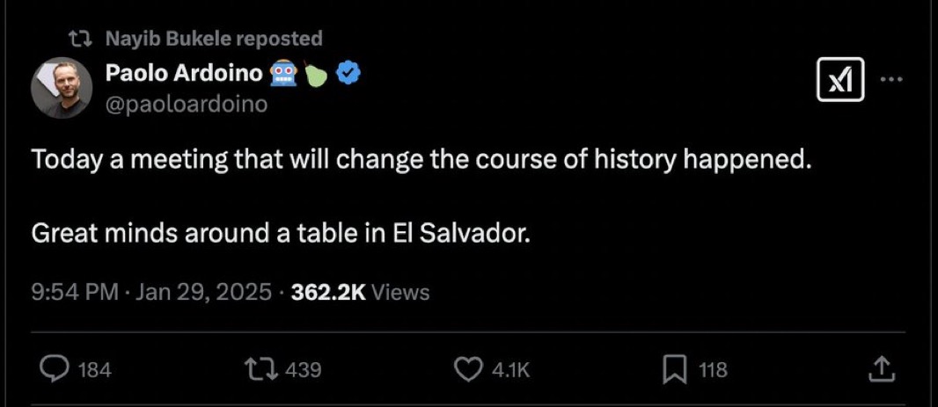Click the robot emoji beside the name
This screenshot has width=938, height=407.
point(284,75)
